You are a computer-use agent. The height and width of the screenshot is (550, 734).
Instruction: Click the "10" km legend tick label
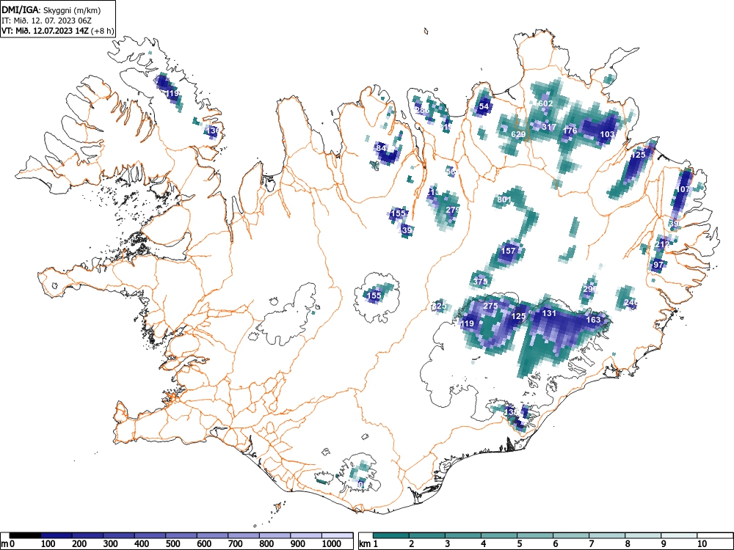coord(702,544)
